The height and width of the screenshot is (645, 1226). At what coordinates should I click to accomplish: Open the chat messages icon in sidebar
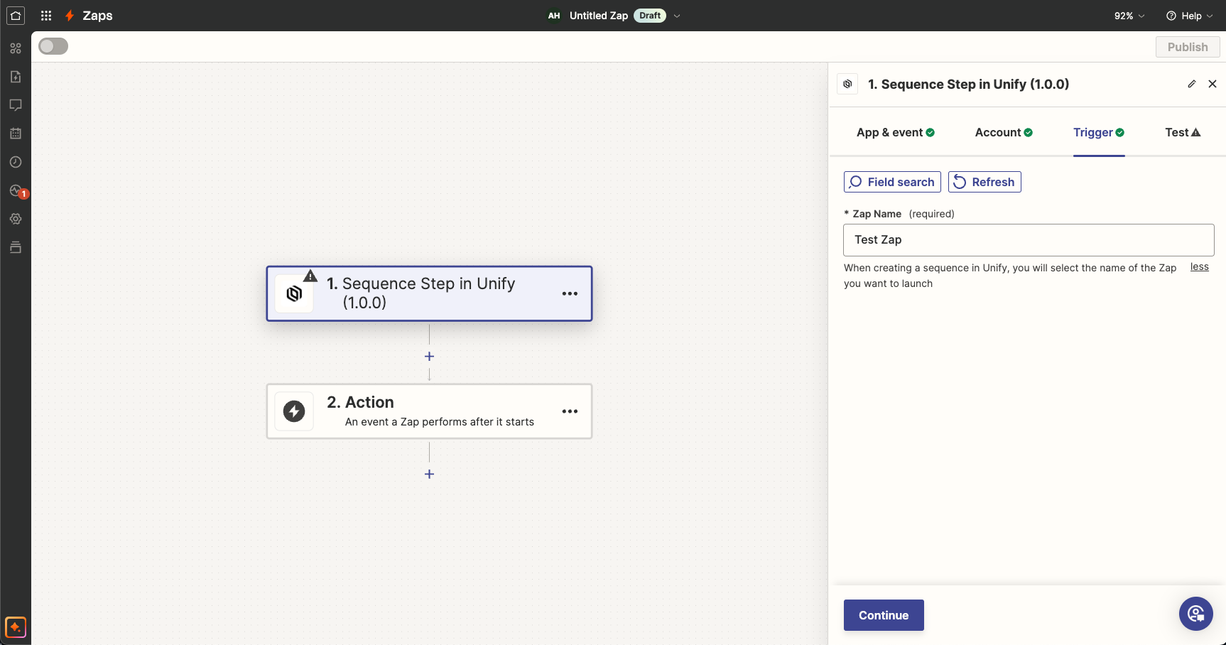16,105
